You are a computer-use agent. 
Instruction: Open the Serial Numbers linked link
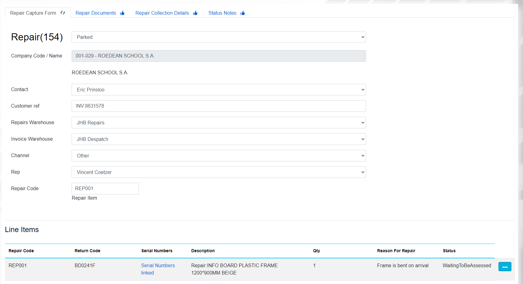158,269
